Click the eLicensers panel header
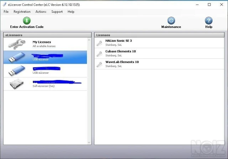Screen dimensions: 228x159 coord(47,35)
